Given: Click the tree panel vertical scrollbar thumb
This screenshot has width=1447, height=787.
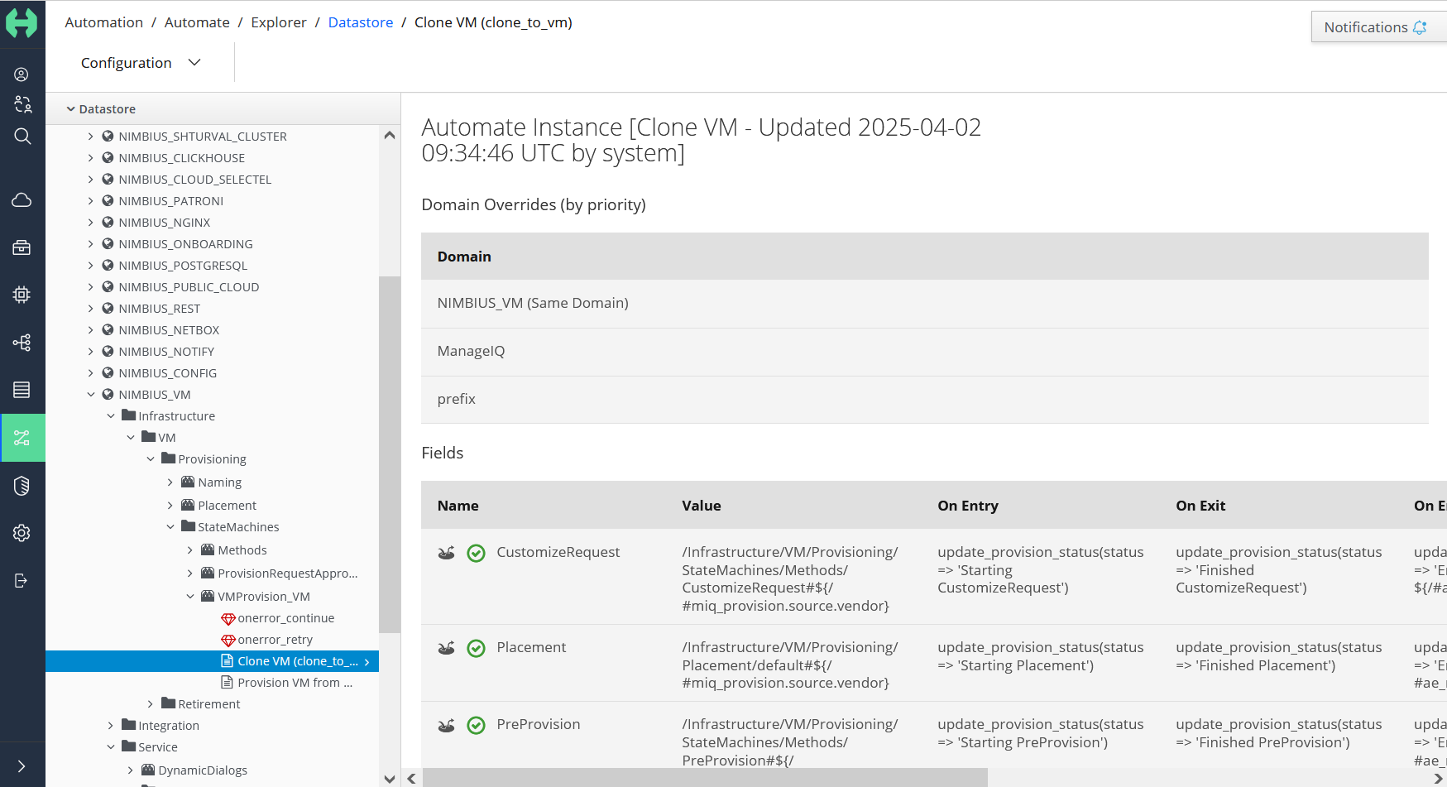Looking at the screenshot, I should tap(390, 454).
